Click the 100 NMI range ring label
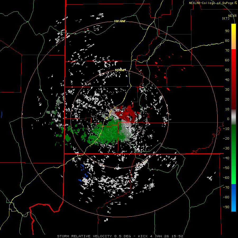The height and width of the screenshot is (238, 238). pyautogui.click(x=120, y=21)
